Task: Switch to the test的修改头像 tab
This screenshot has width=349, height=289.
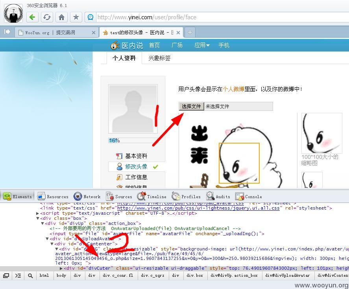Action: tap(141, 33)
